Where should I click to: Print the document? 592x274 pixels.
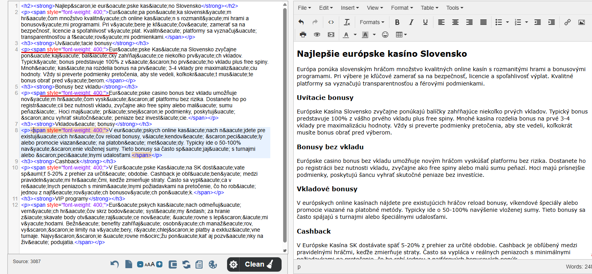pos(303,35)
